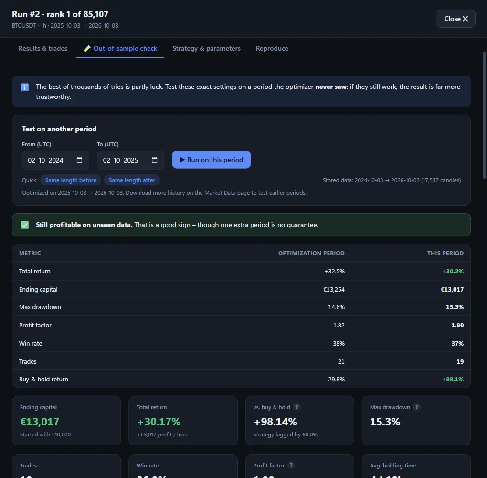Click the +98.14% vs. buy & hold value
The height and width of the screenshot is (478, 487).
click(x=275, y=422)
